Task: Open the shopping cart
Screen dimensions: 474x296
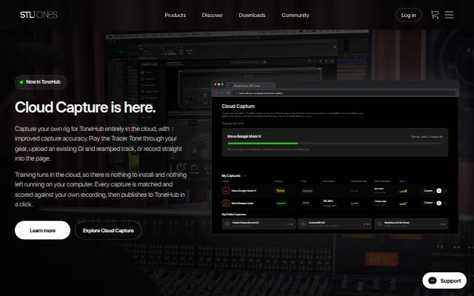Action: click(435, 15)
